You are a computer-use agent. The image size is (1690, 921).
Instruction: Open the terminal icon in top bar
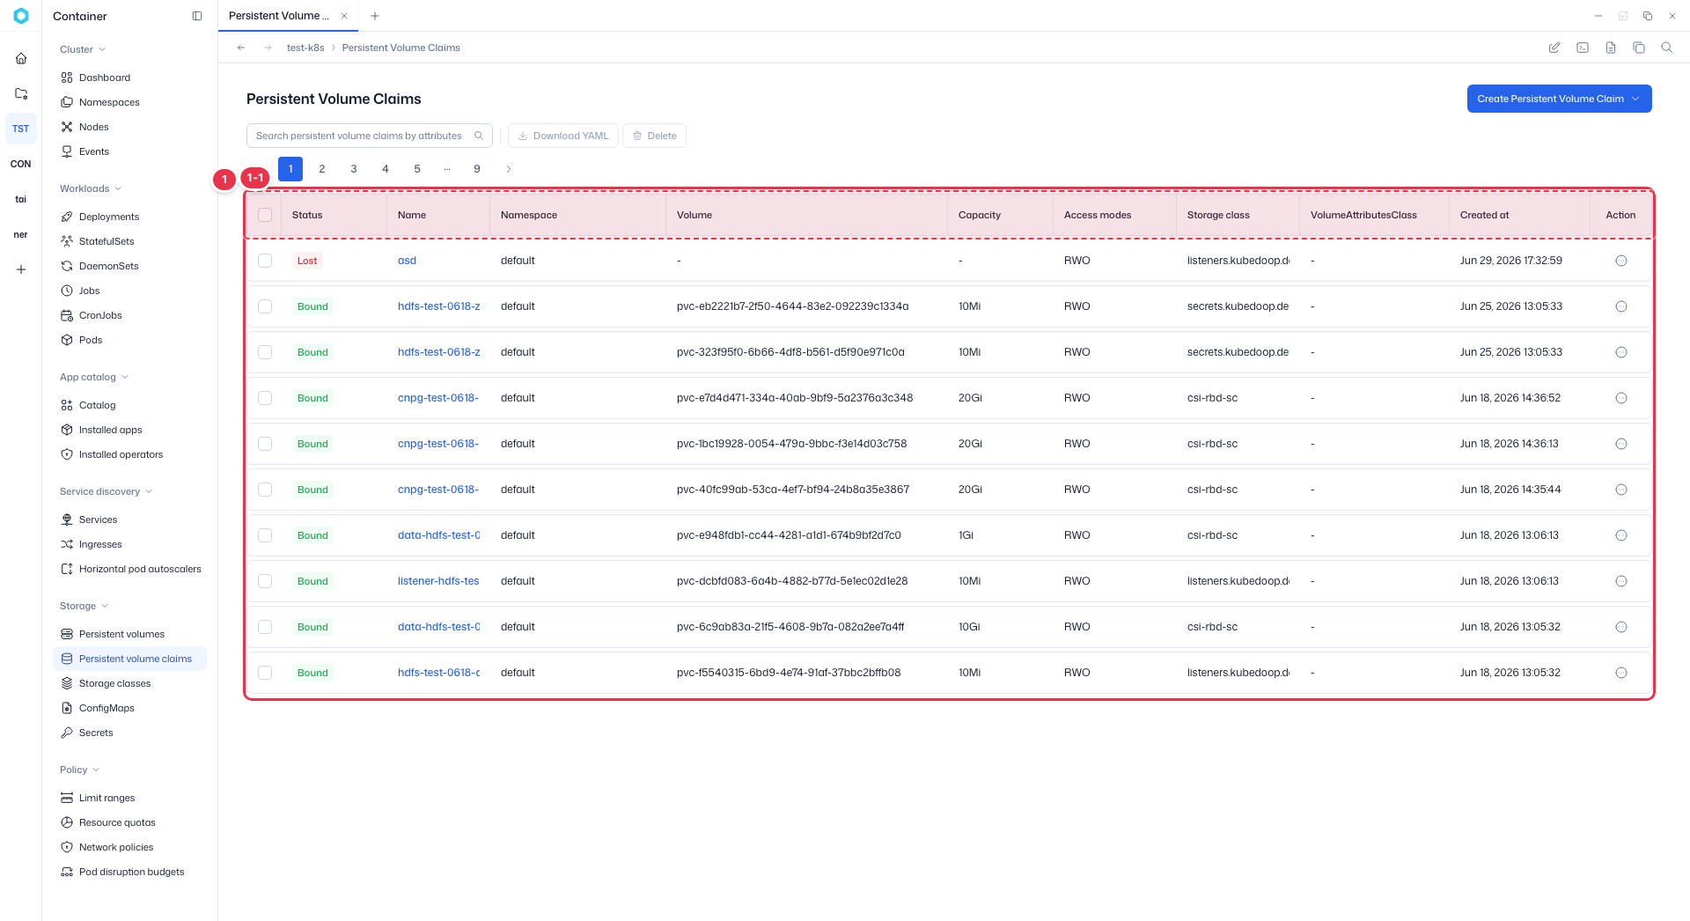tap(1583, 48)
